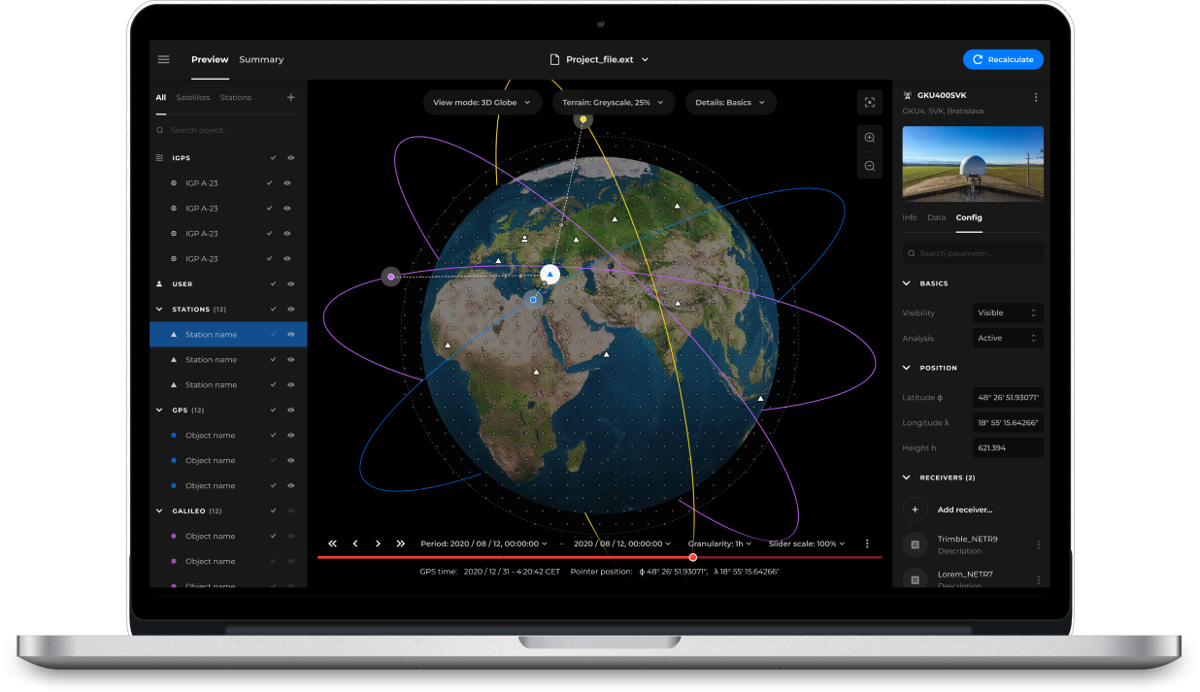Open the Data tab in the station panel
Viewport: 1200px width, 692px height.
(937, 217)
